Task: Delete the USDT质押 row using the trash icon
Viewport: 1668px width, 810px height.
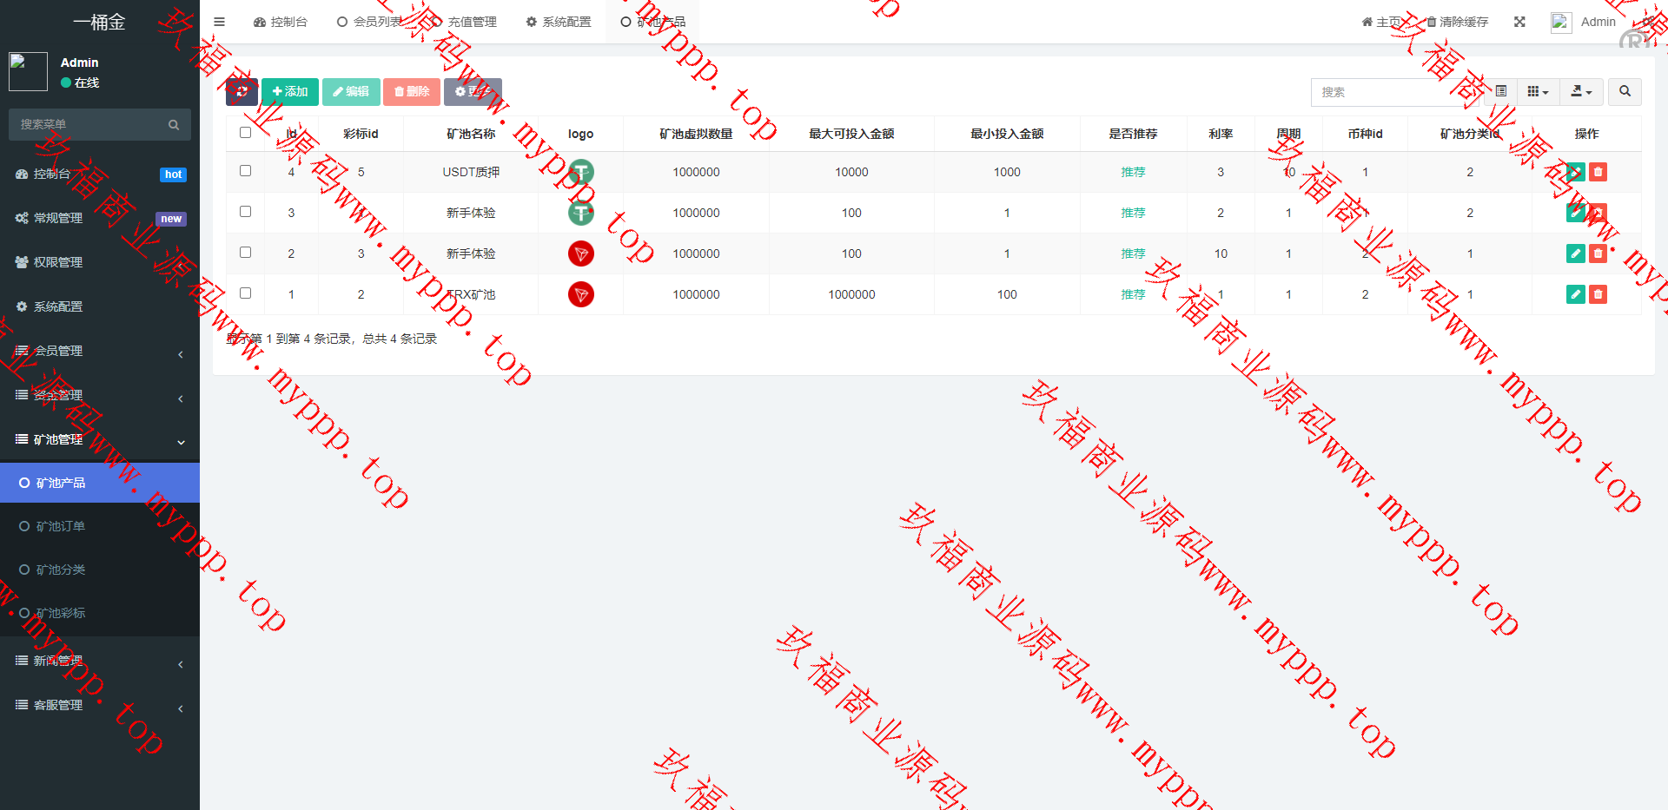Action: [x=1598, y=172]
